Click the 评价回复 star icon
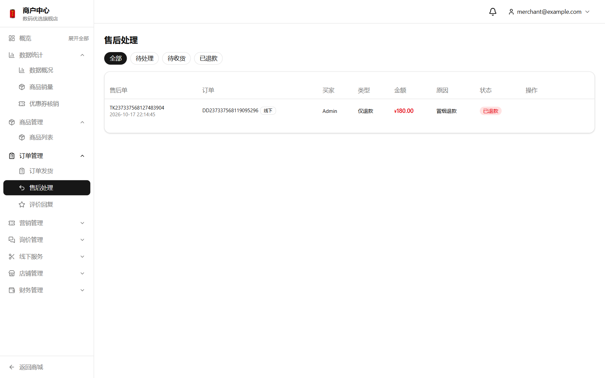Screen dimensions: 605x378 pyautogui.click(x=22, y=205)
